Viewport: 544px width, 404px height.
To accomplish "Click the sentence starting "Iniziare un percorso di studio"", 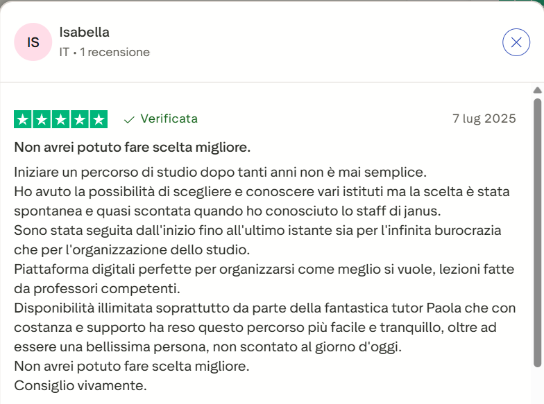I will [219, 171].
